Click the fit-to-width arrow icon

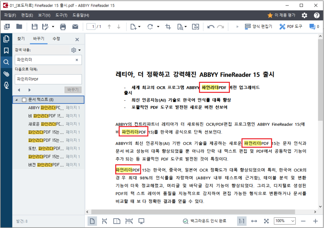click(254, 221)
